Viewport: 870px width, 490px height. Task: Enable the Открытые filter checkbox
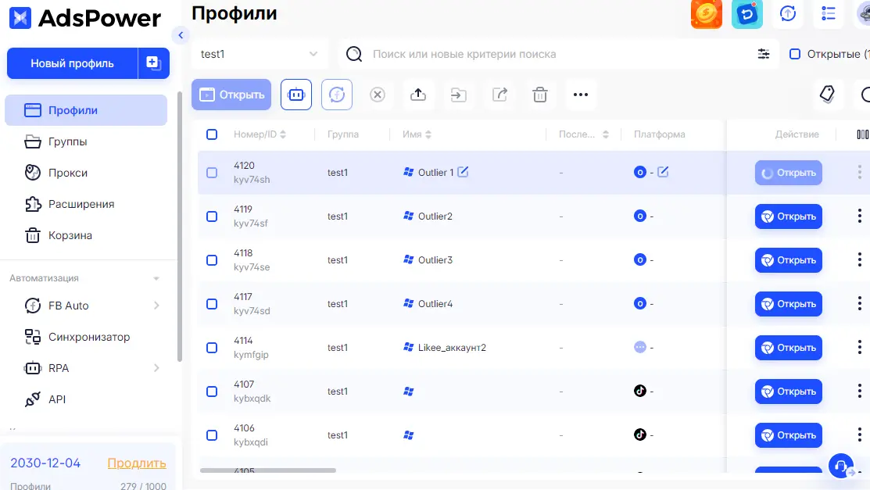[x=795, y=54]
